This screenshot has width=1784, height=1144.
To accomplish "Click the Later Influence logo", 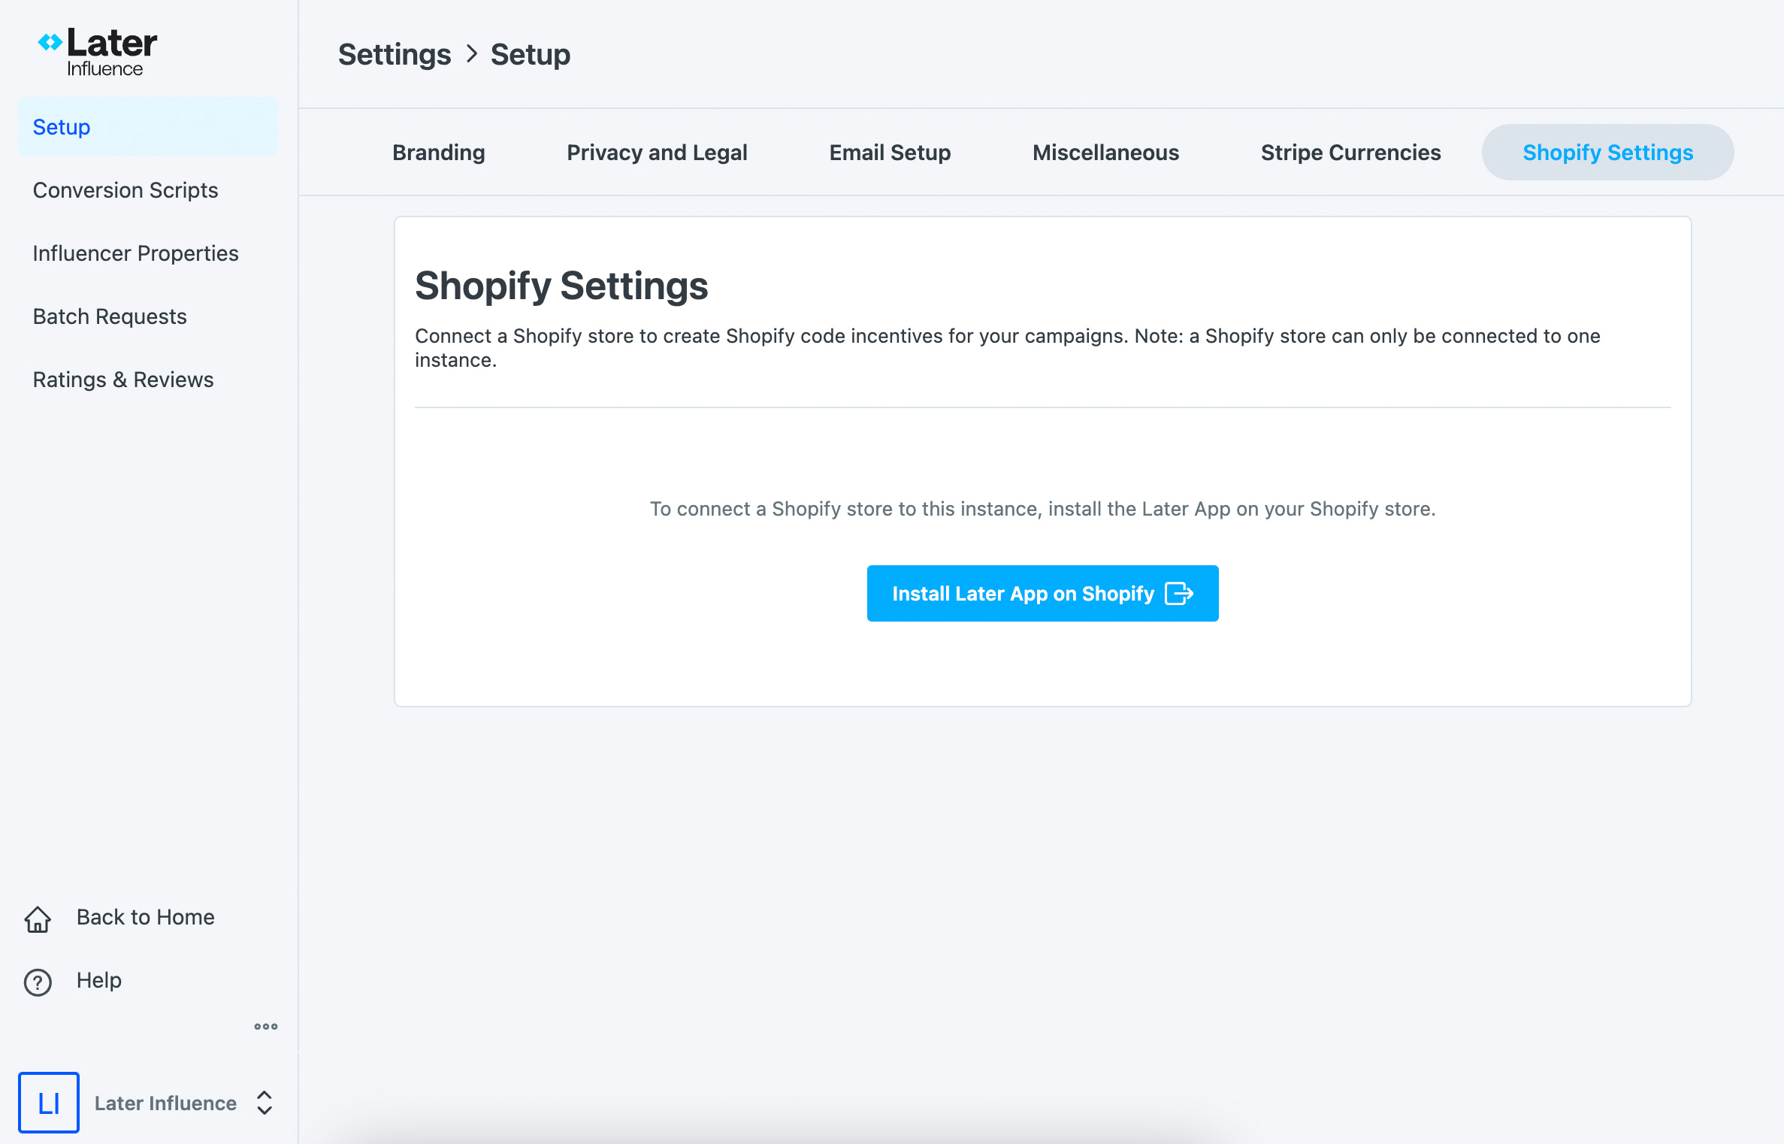I will coord(98,52).
